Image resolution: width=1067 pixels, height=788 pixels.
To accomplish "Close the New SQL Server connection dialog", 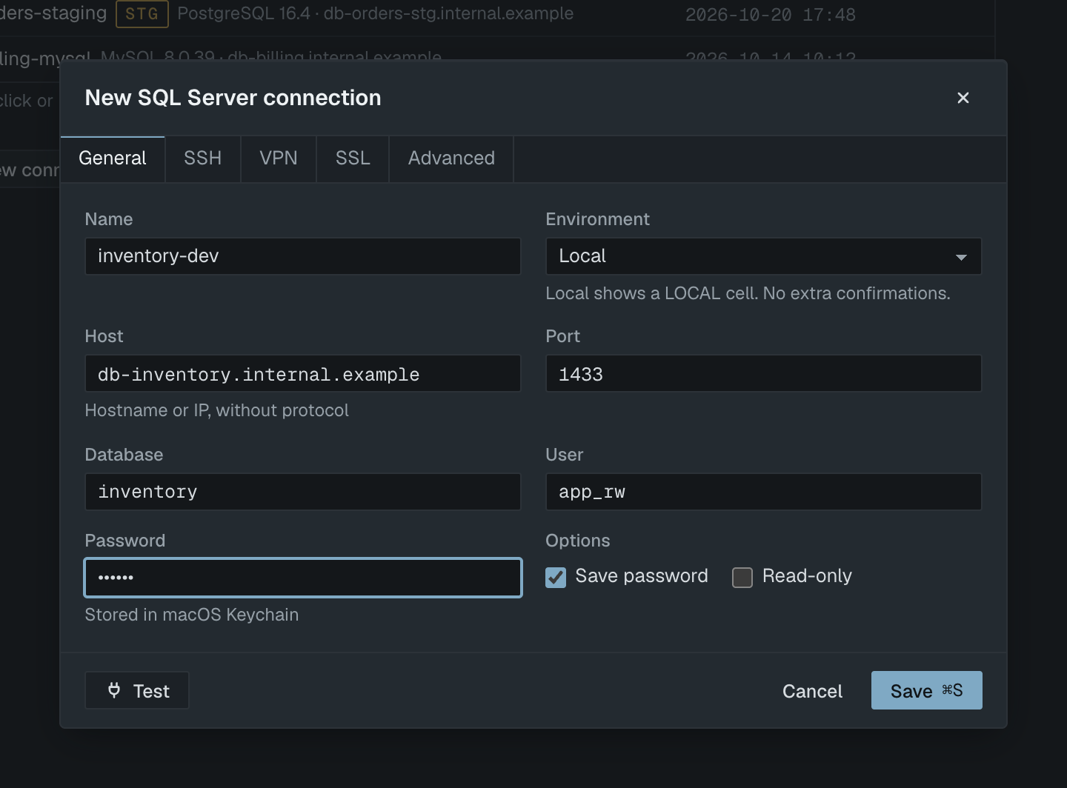I will tap(963, 98).
